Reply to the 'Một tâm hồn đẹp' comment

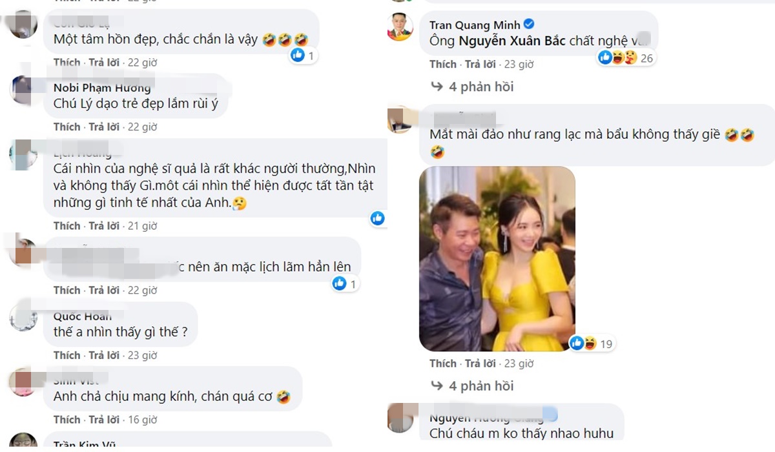[105, 63]
